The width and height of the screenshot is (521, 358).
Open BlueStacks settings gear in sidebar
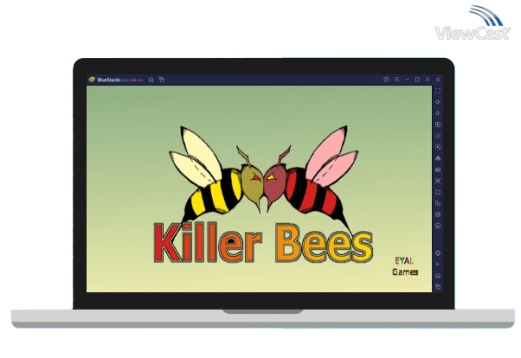(x=438, y=253)
